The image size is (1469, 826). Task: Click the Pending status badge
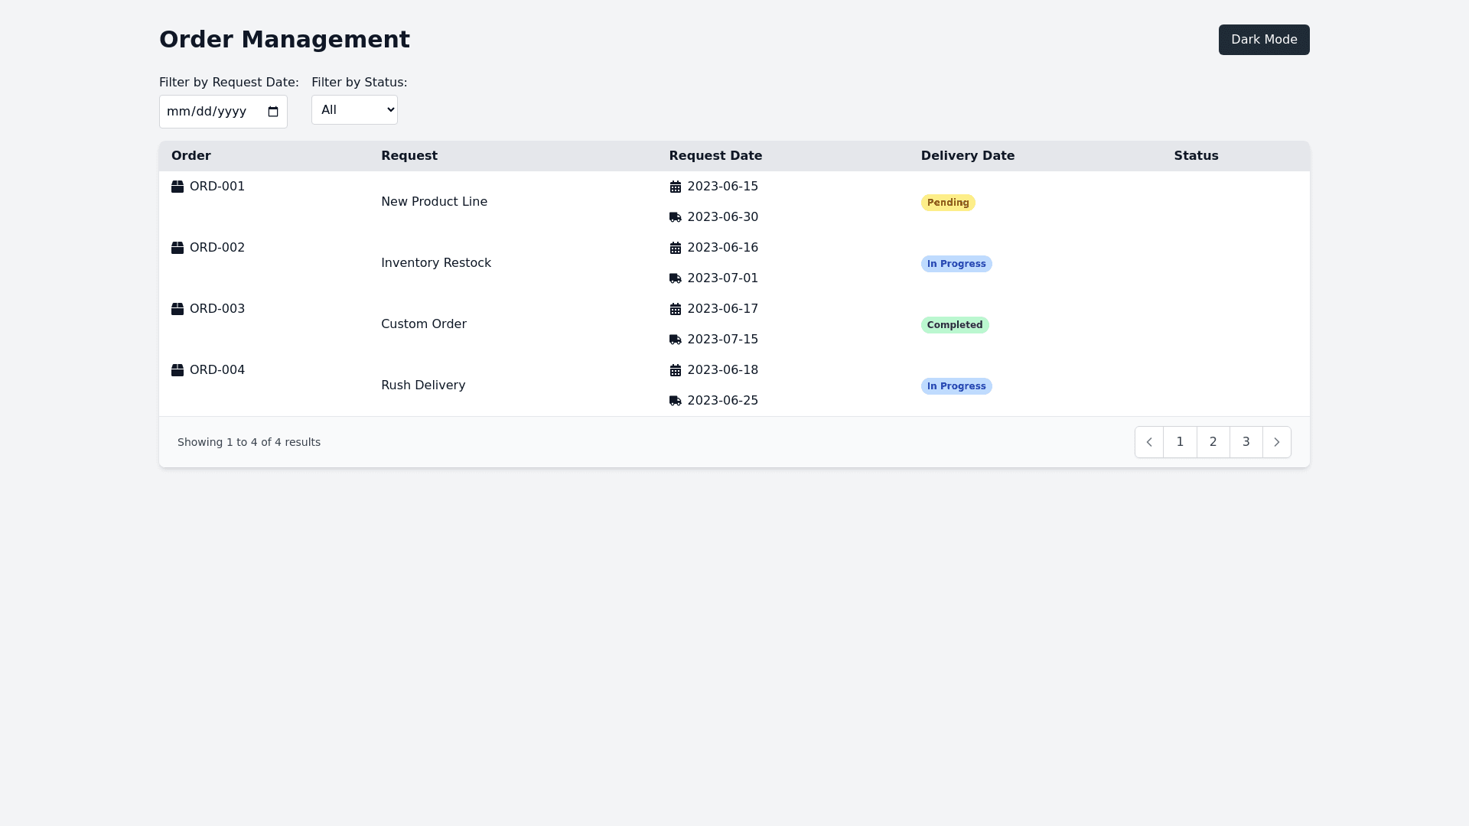coord(948,203)
